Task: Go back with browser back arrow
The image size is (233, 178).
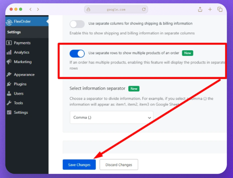Action: [30, 9]
